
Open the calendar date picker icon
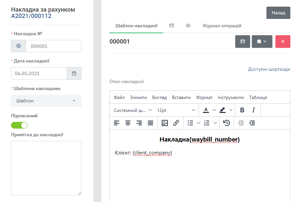(x=74, y=73)
